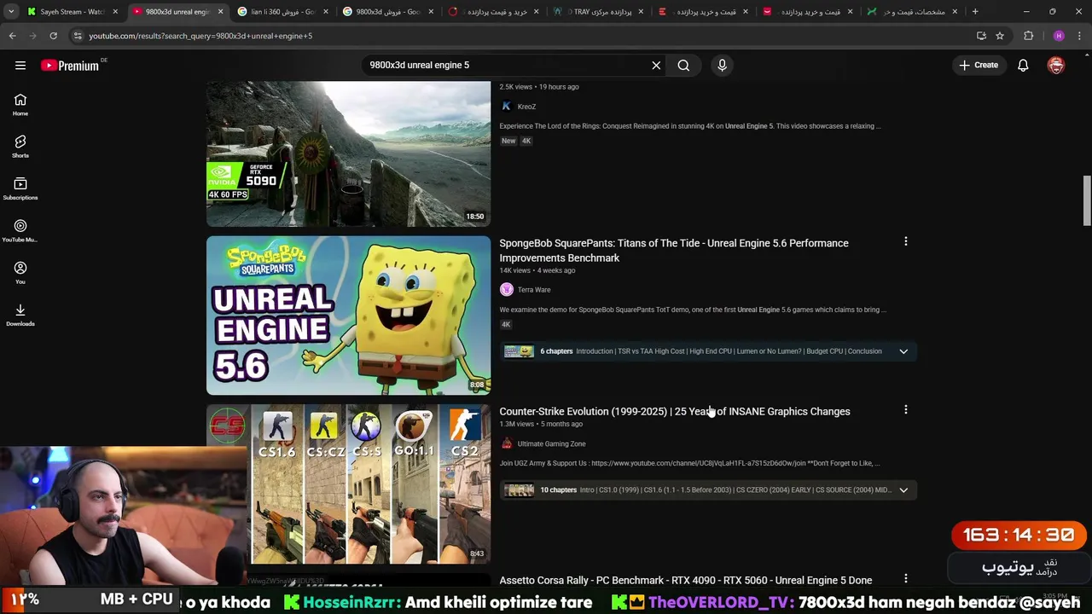The height and width of the screenshot is (614, 1092).
Task: Switch to the 9800x3d Google search tab
Action: tap(388, 12)
